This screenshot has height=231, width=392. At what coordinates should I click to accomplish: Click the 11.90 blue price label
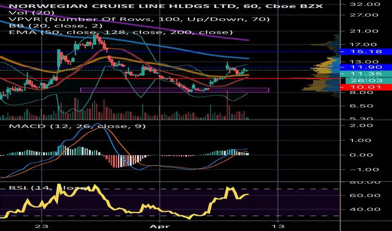(366, 67)
